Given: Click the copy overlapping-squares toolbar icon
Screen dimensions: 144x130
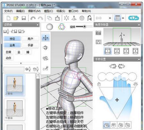Looking at the screenshot, I should point(50,18).
